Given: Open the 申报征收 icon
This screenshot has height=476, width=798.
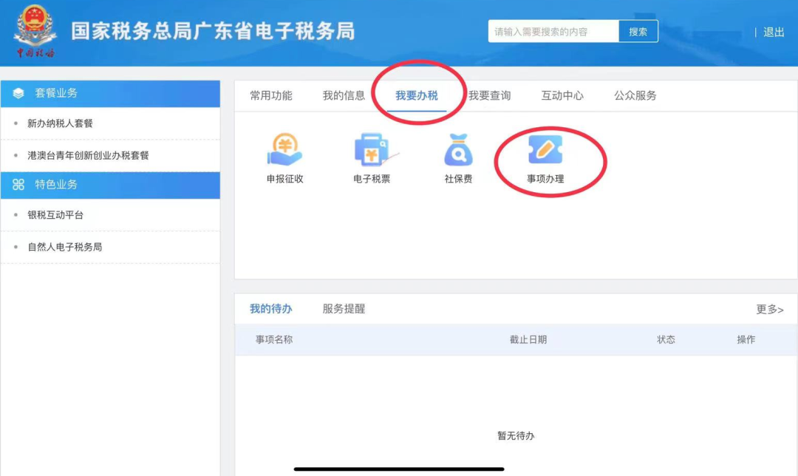Looking at the screenshot, I should [285, 149].
